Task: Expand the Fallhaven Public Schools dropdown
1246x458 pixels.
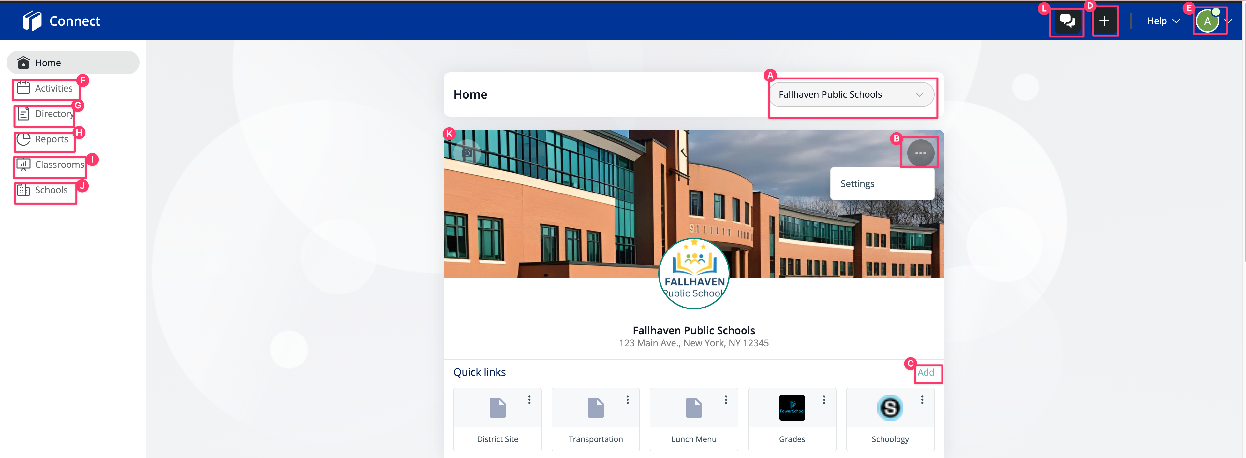Action: click(x=851, y=95)
